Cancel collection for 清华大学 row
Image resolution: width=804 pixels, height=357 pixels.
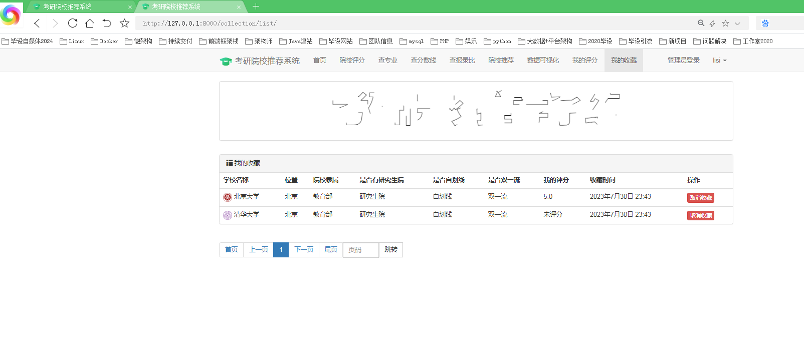tap(701, 215)
